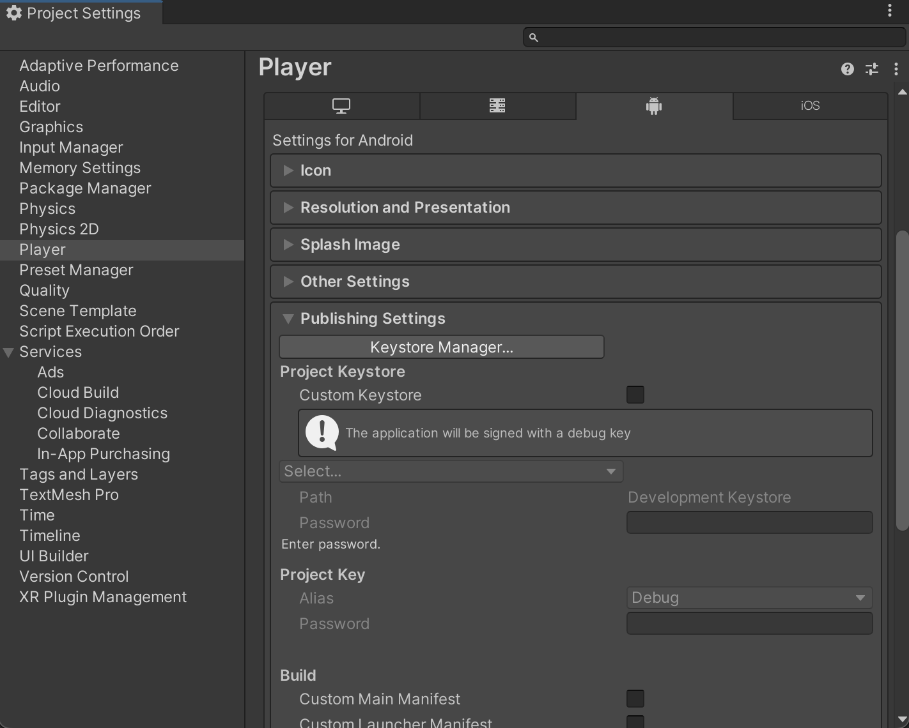Open XR Plugin Management settings
909x728 pixels.
103,597
